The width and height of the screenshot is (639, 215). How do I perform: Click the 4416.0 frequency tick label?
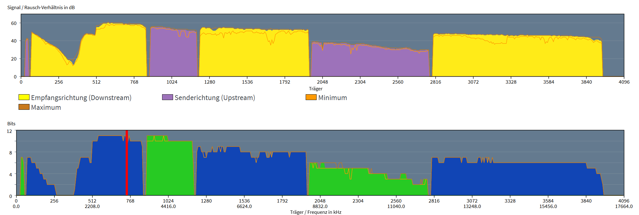pyautogui.click(x=168, y=206)
